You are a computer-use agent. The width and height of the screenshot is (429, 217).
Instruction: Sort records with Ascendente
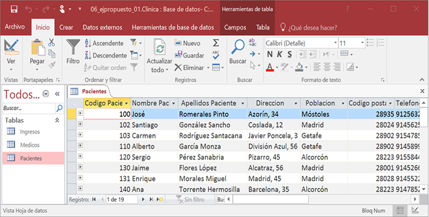point(103,43)
